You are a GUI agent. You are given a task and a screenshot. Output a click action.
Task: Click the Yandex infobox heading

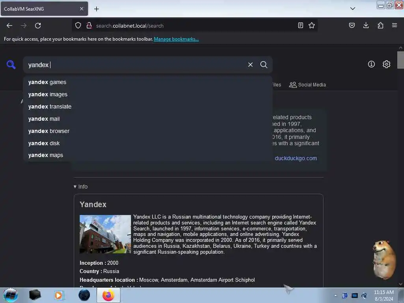pyautogui.click(x=93, y=205)
